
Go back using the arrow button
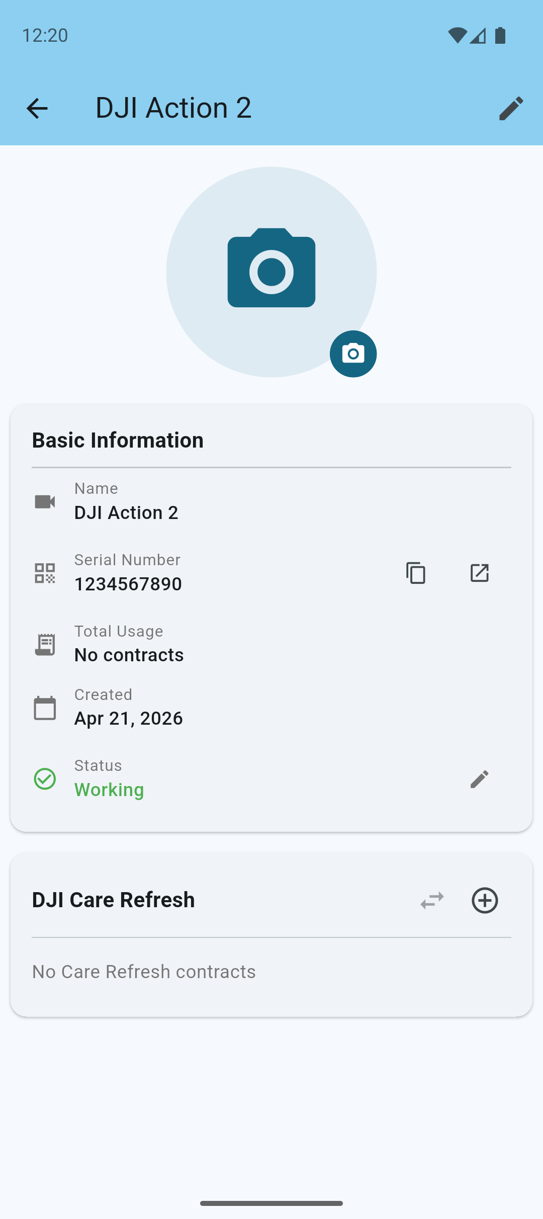37,108
